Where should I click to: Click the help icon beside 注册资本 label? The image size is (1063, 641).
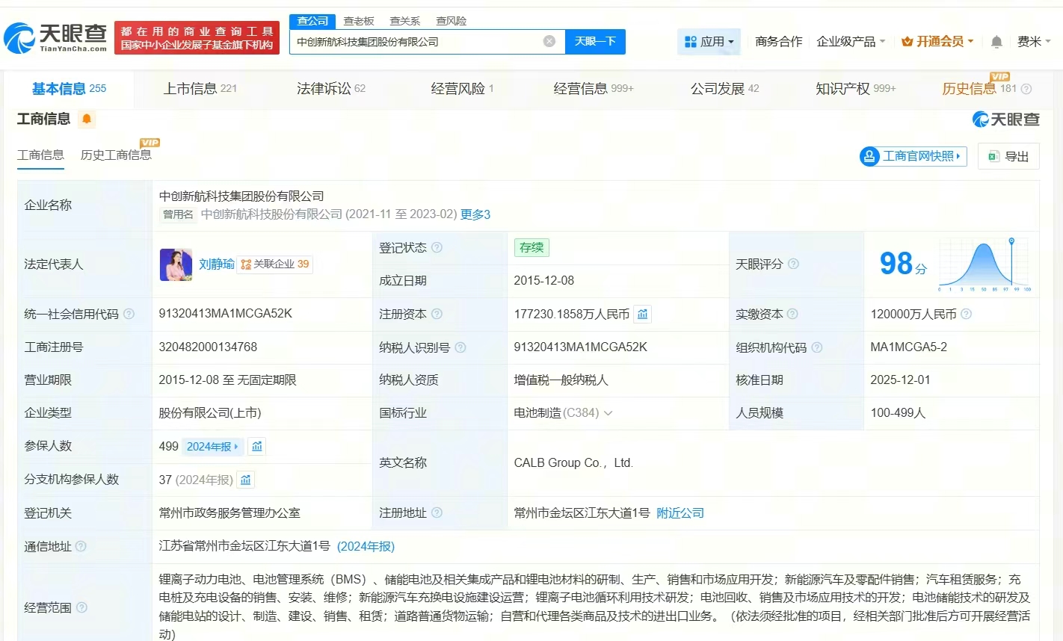click(x=437, y=314)
